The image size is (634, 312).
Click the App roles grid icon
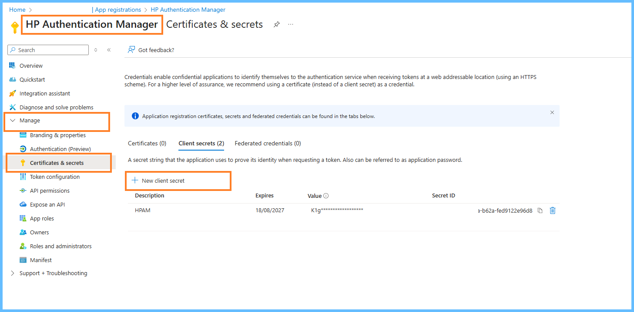point(23,218)
